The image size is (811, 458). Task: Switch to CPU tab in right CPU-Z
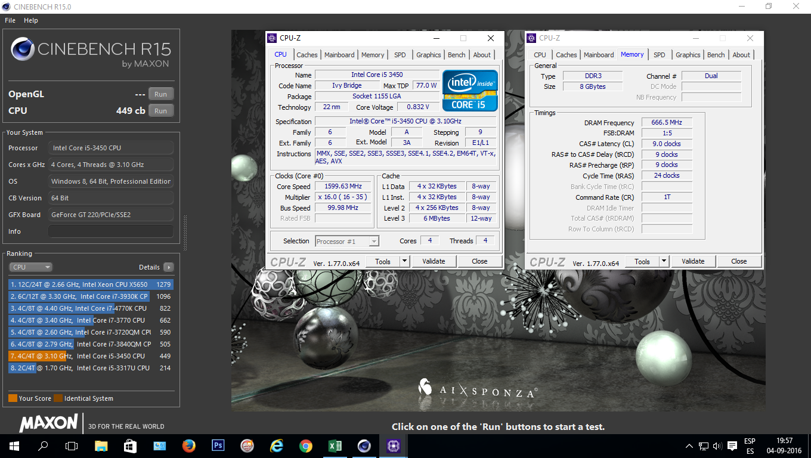click(x=540, y=55)
